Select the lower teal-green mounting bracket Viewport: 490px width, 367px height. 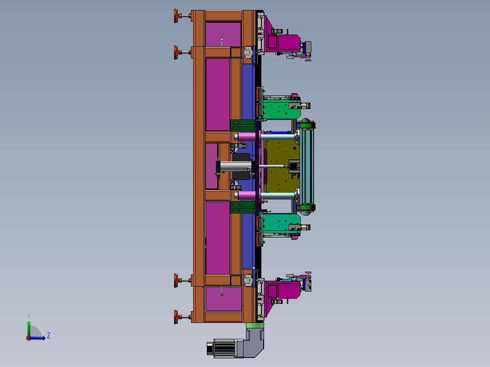tap(281, 223)
